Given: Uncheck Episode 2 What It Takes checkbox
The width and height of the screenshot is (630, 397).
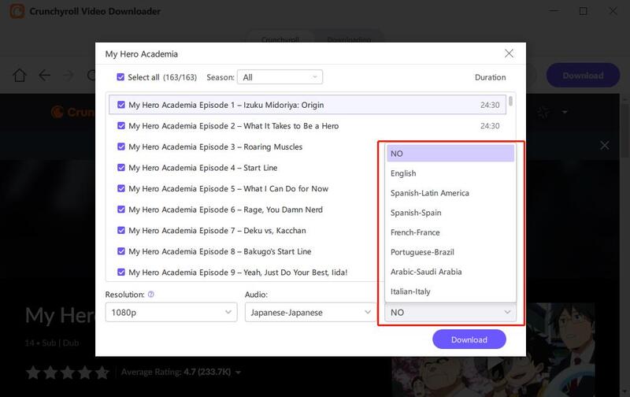Looking at the screenshot, I should pyautogui.click(x=121, y=126).
